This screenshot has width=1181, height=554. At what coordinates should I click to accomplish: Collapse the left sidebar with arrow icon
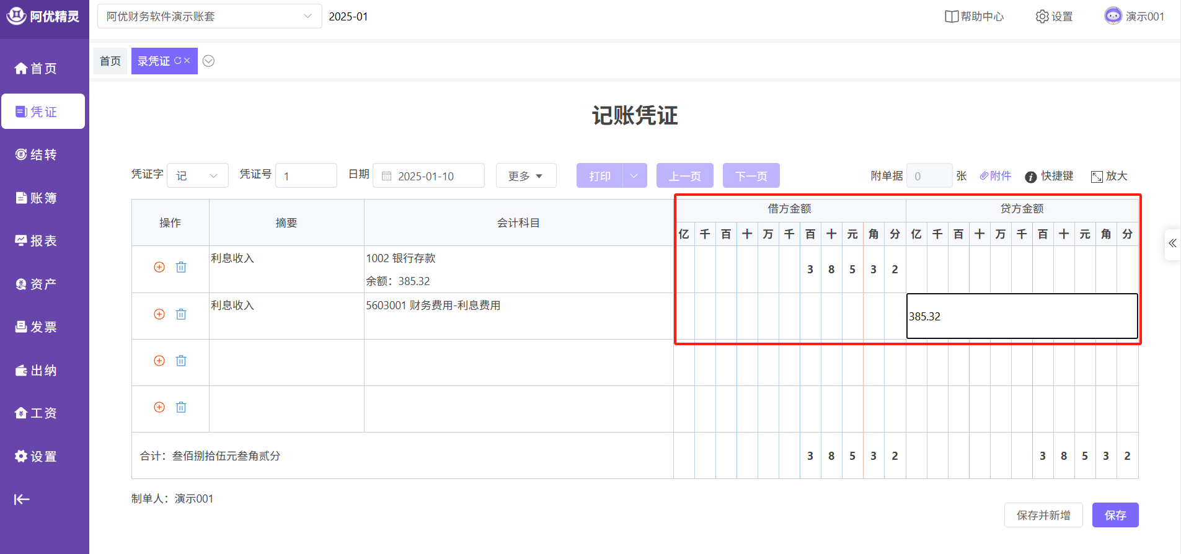(22, 499)
